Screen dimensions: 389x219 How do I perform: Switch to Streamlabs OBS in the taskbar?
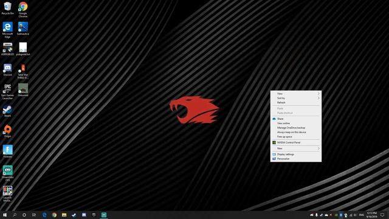tap(104, 215)
